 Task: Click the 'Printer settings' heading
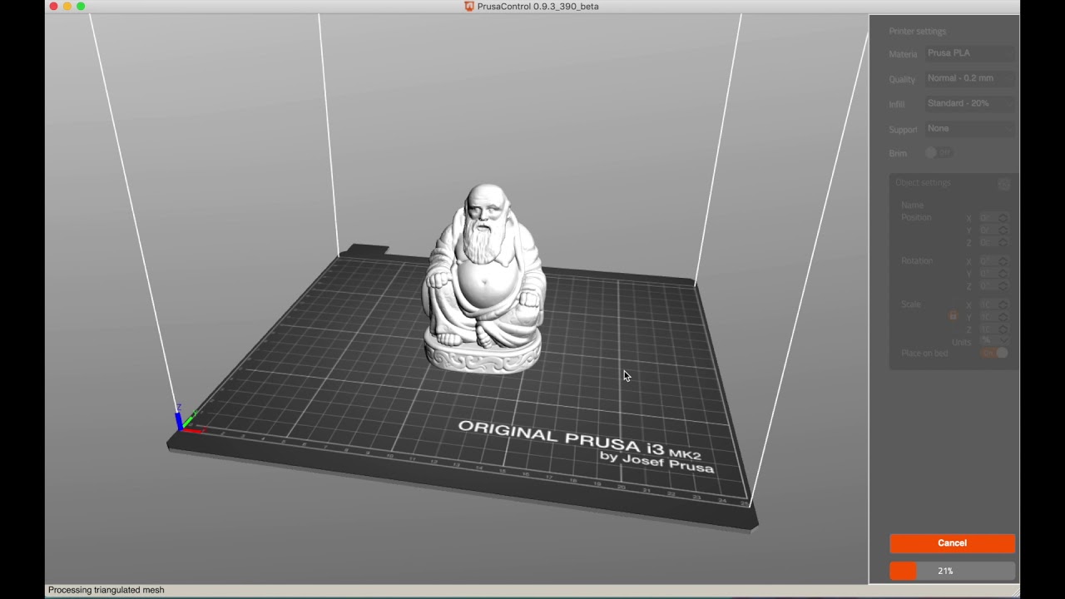(917, 32)
